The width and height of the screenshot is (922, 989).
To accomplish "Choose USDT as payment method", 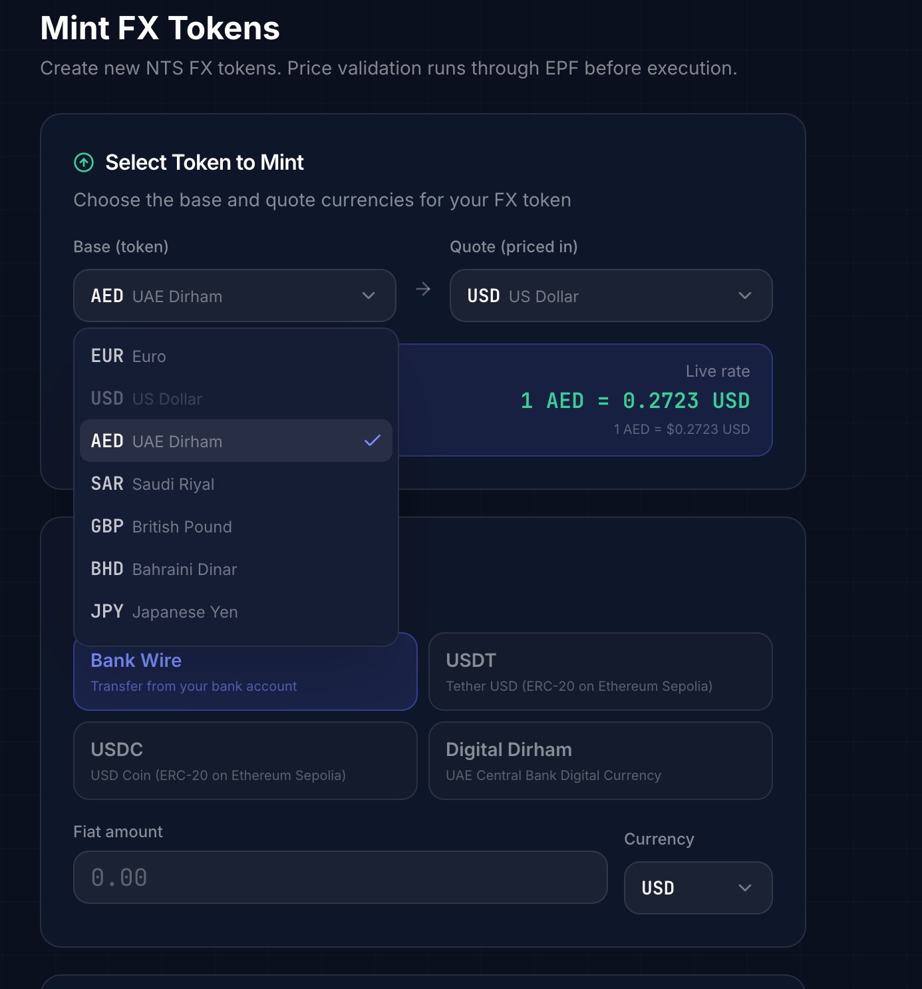I will coord(600,672).
